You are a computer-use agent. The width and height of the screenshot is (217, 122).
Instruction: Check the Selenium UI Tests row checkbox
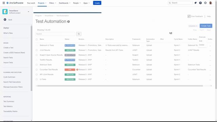(x=37, y=45)
